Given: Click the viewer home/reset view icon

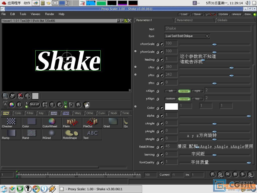Looking at the screenshot, I should (79, 105).
